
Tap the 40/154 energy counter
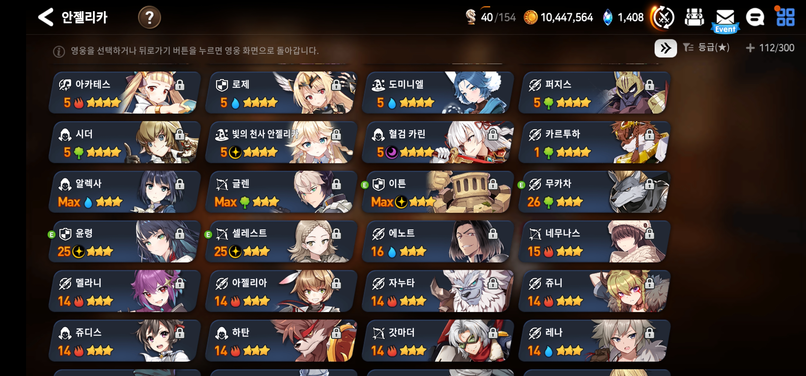pos(498,17)
